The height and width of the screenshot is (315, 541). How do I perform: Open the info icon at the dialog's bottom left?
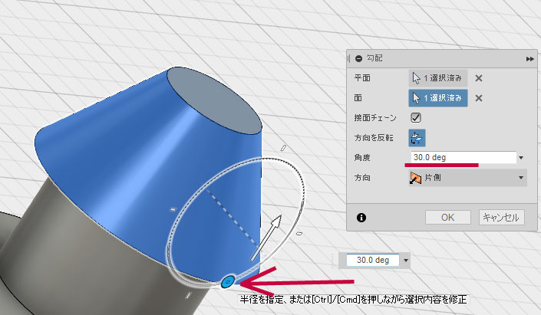(x=361, y=217)
